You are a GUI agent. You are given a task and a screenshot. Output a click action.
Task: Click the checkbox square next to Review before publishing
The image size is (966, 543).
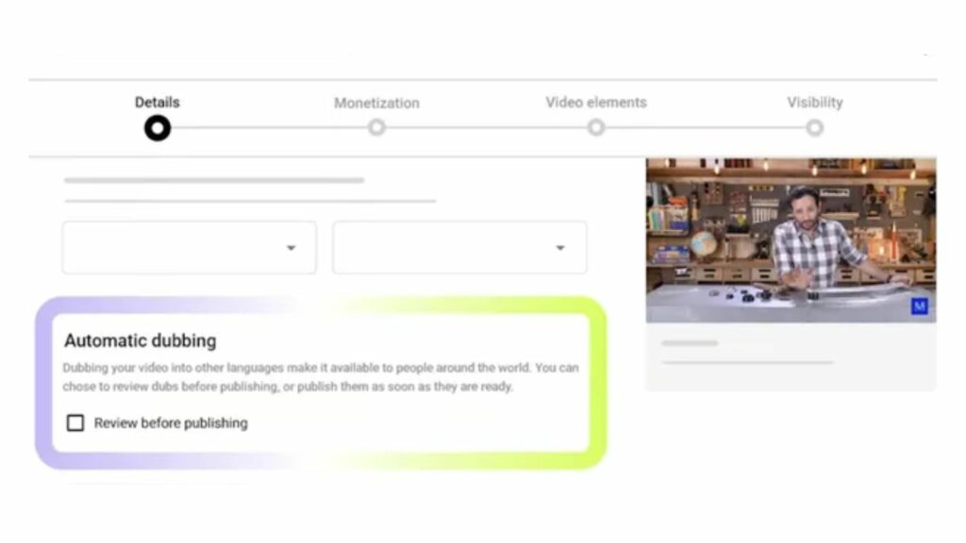75,422
